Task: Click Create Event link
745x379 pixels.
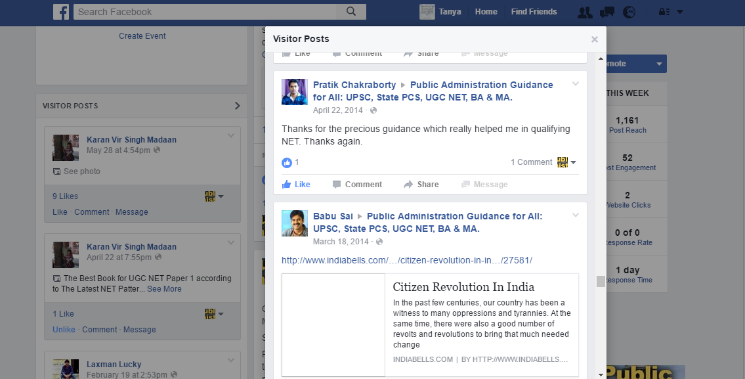Action: pos(142,36)
